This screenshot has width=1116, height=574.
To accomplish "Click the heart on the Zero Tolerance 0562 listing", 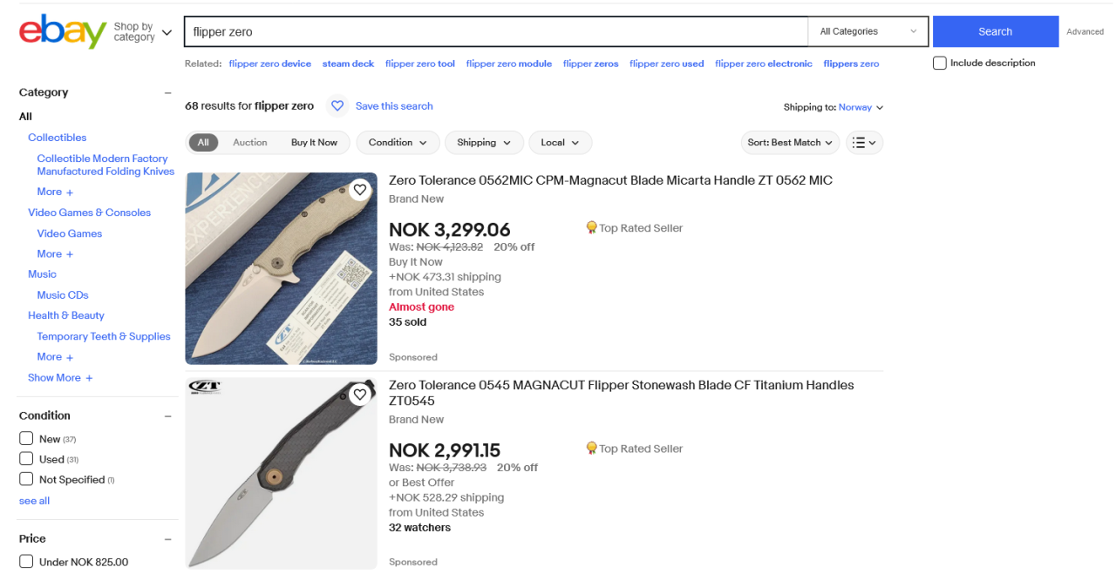I will click(360, 189).
